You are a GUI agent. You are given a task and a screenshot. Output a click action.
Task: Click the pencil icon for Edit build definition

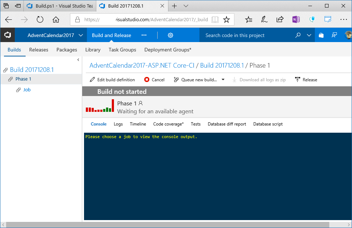click(92, 79)
